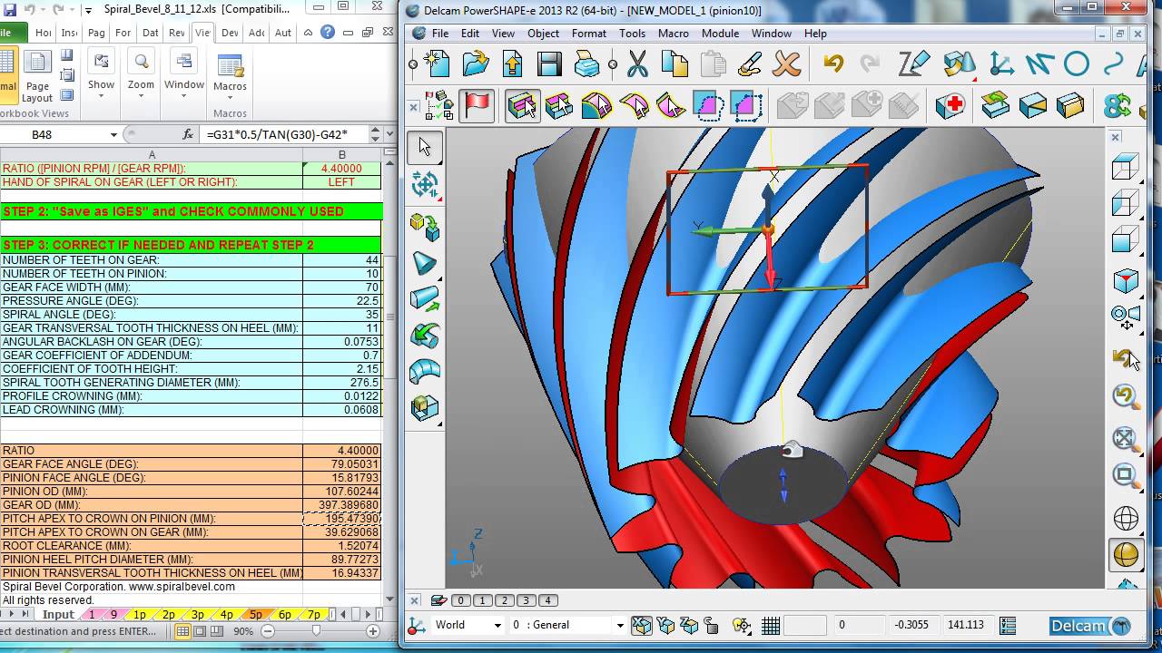Switch to the 1p sheet tab

coord(141,614)
